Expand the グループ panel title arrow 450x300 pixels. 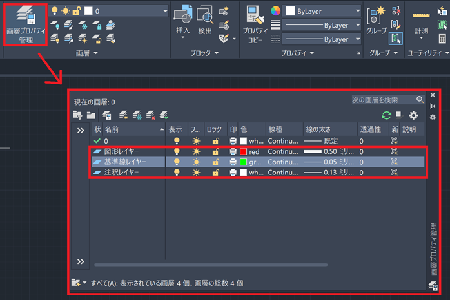point(396,53)
